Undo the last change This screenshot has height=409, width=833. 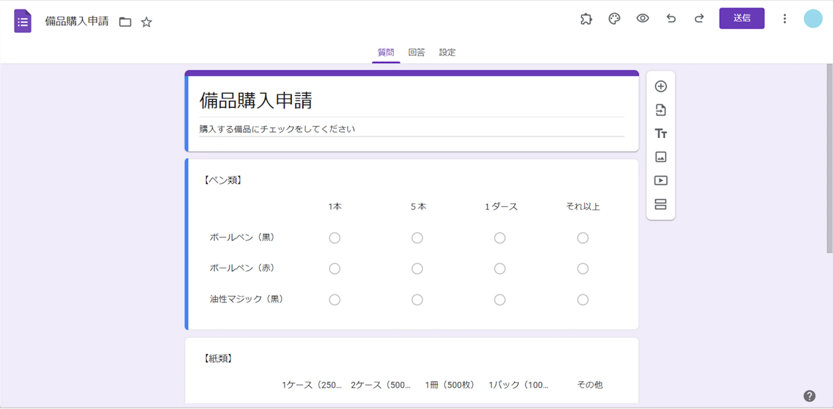pos(671,19)
